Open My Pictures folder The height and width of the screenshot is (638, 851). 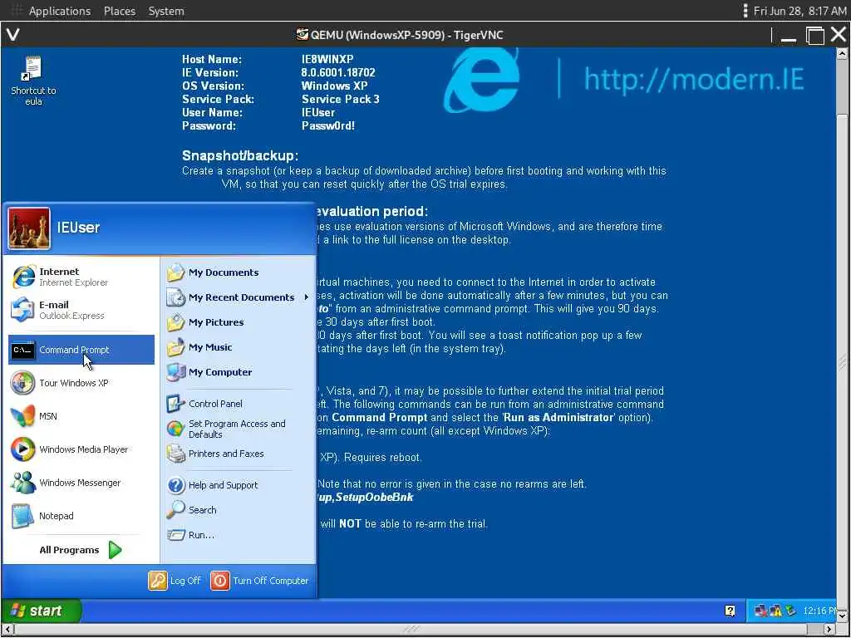click(238, 322)
